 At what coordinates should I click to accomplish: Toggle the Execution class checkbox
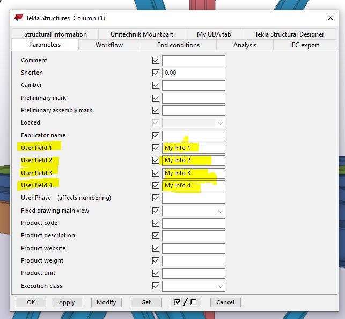(x=156, y=286)
